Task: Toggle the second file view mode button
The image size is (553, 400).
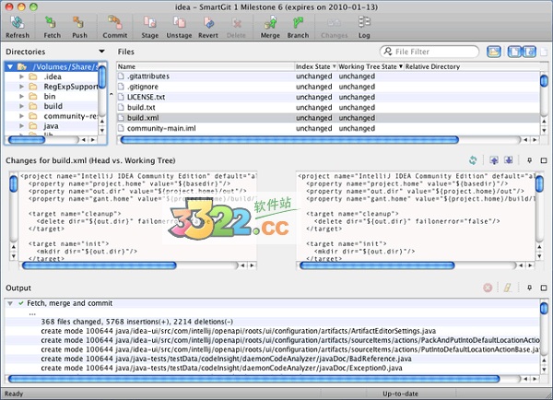Action: click(529, 52)
